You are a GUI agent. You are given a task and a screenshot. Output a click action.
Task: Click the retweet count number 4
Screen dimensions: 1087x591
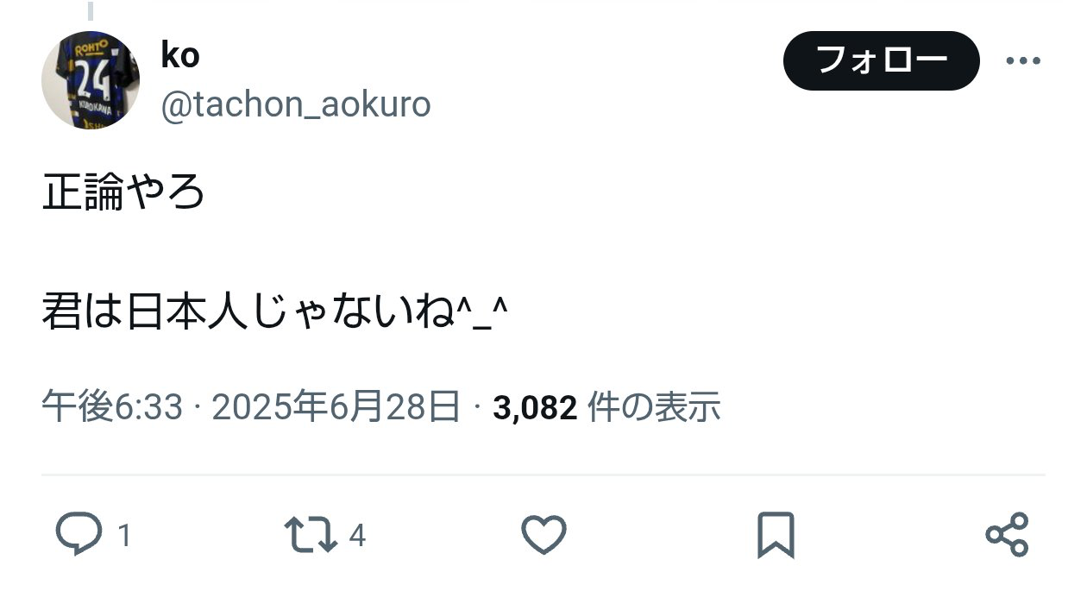[x=357, y=537]
